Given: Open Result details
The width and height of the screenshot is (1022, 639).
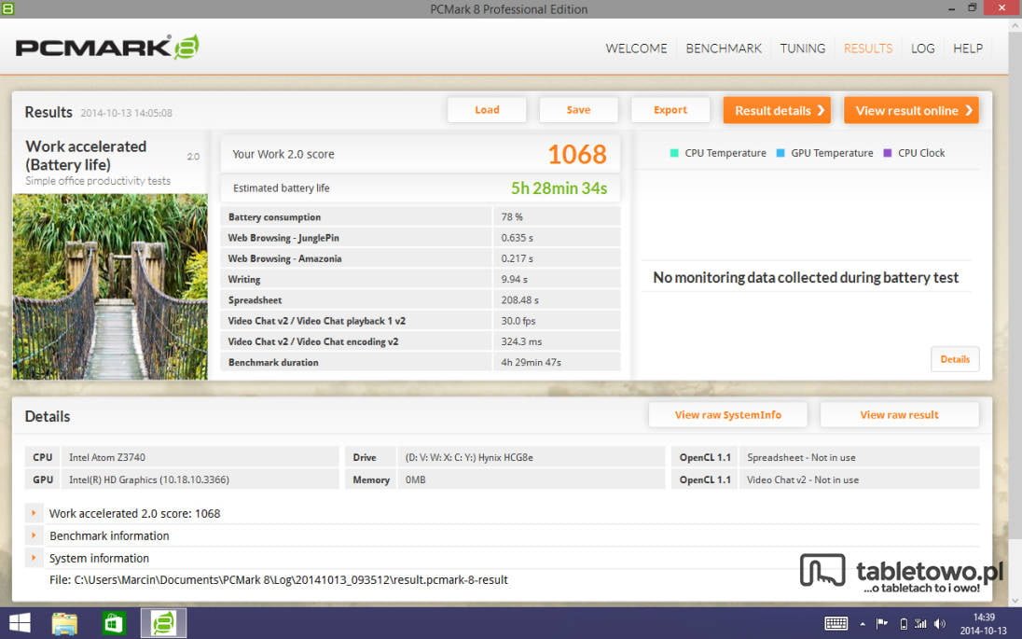Looking at the screenshot, I should [x=777, y=110].
